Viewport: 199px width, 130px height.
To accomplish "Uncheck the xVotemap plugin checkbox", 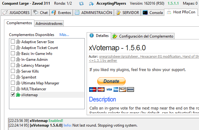I will (13, 95).
